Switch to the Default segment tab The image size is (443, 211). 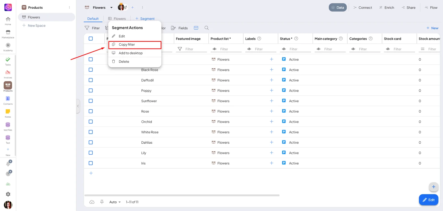(93, 19)
